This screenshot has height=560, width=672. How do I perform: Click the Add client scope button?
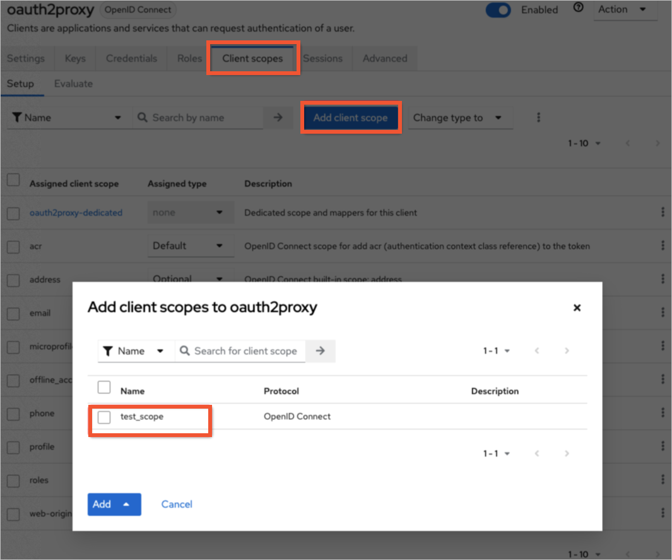[x=350, y=117]
